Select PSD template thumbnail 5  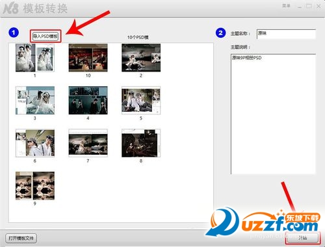(x=141, y=100)
